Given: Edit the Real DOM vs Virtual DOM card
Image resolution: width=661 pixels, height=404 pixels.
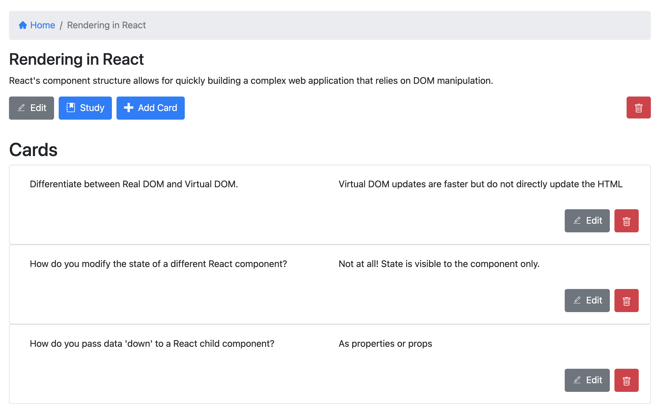Looking at the screenshot, I should 587,220.
